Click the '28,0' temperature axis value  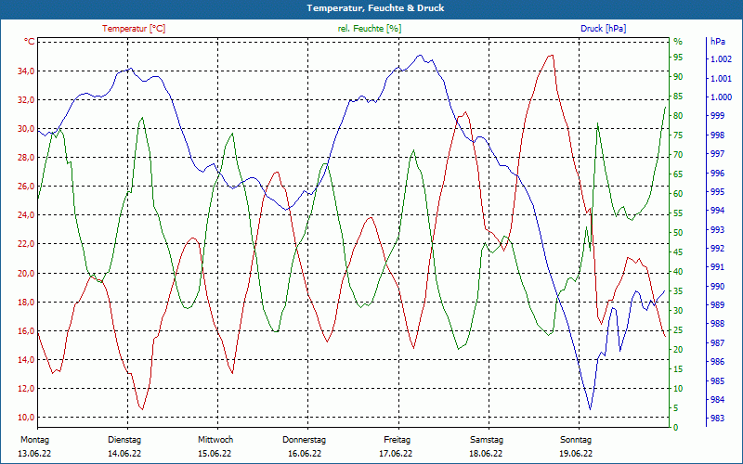(26, 158)
